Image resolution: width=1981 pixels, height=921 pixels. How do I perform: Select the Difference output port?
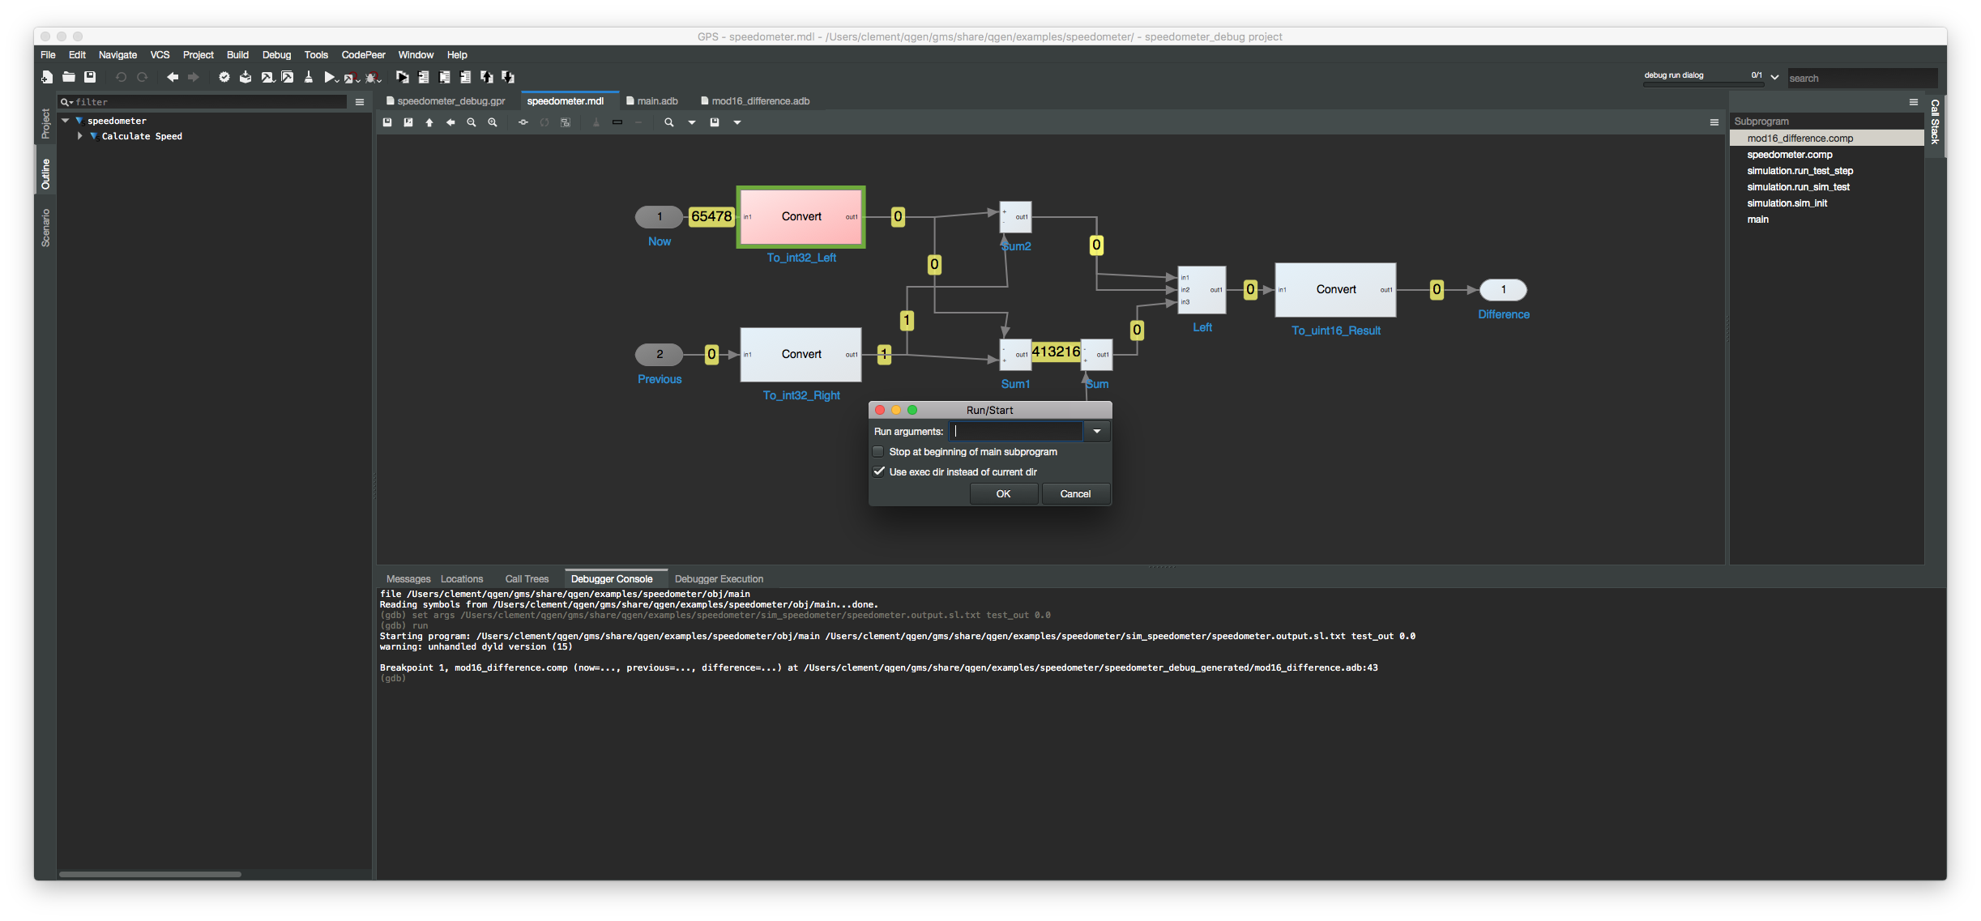tap(1503, 290)
